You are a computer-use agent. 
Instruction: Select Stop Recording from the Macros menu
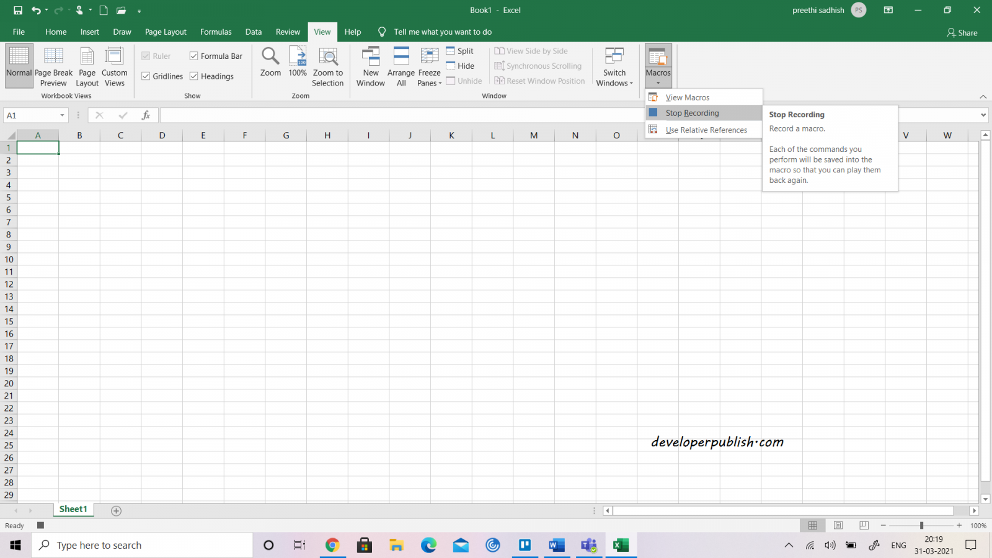point(693,113)
